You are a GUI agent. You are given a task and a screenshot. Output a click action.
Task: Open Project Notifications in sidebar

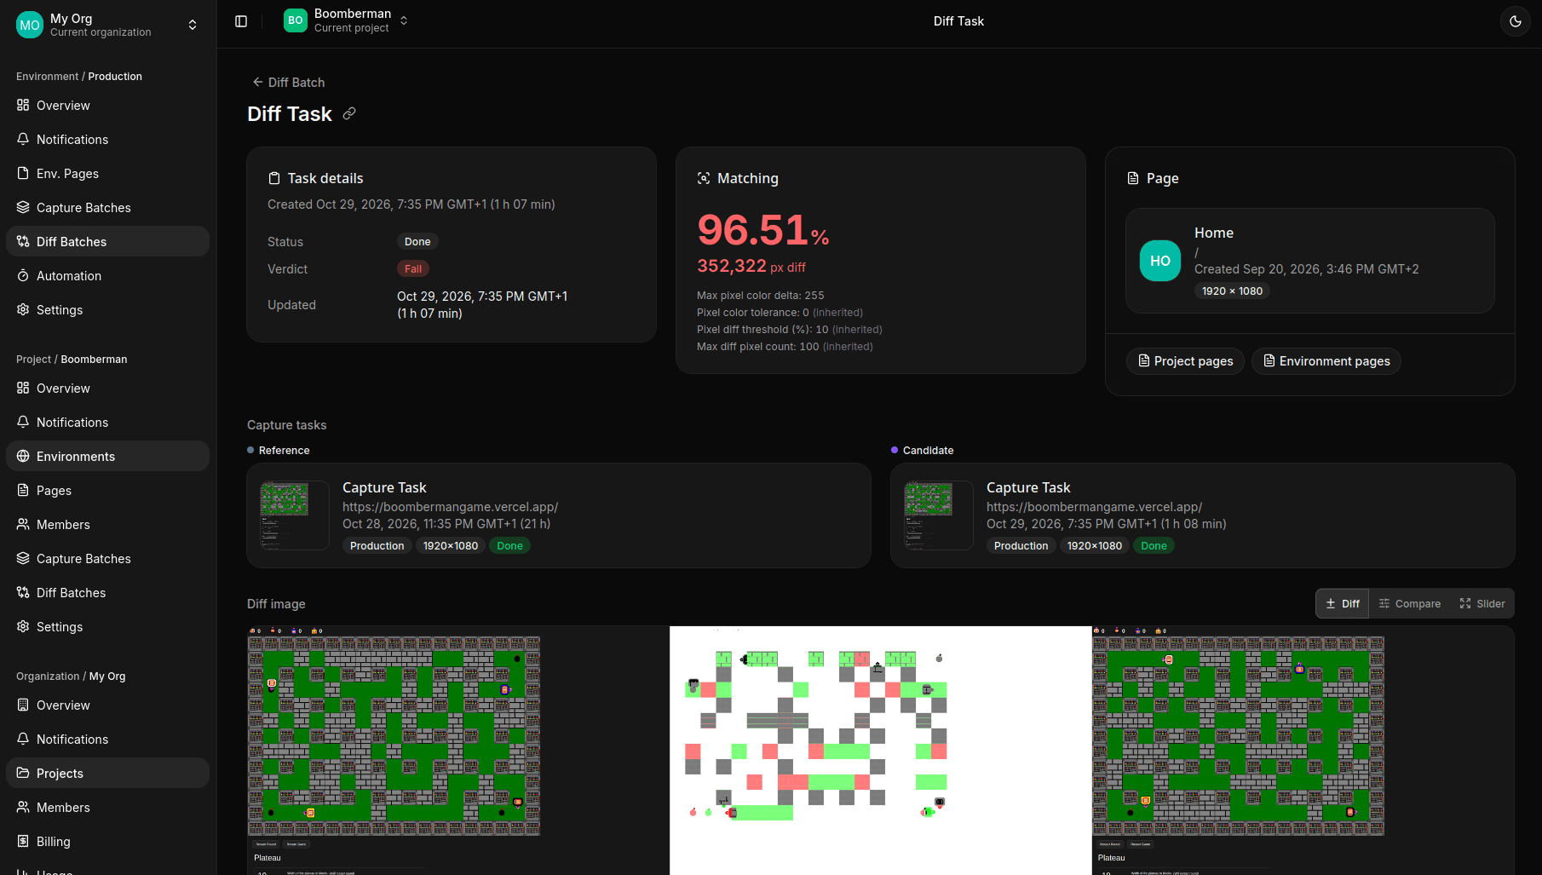pyautogui.click(x=108, y=423)
